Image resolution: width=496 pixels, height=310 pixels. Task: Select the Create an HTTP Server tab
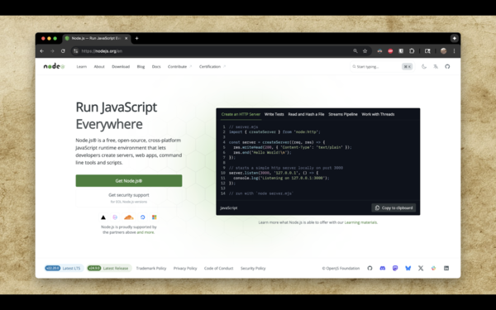coord(241,114)
